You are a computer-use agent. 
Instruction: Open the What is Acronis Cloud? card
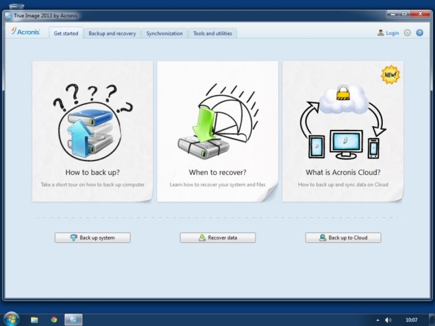pos(343,131)
